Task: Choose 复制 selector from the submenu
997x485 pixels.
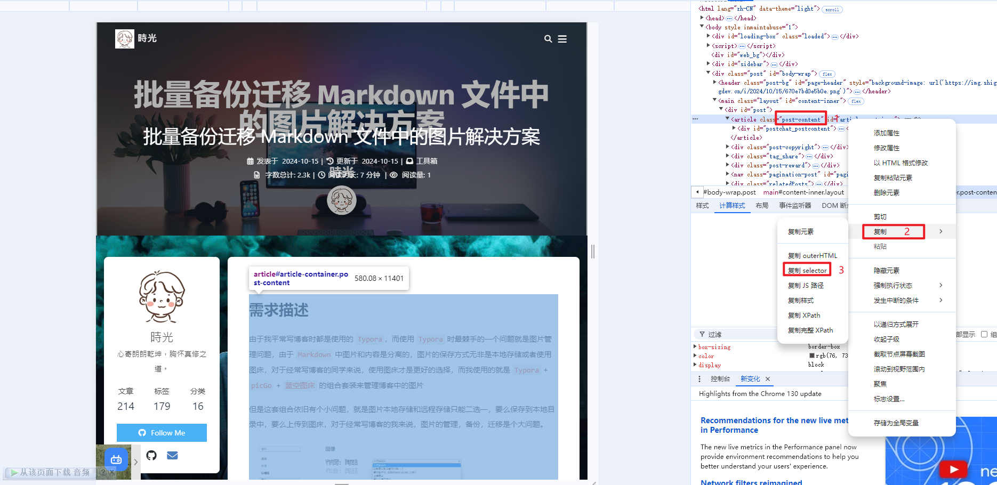Action: pos(807,271)
